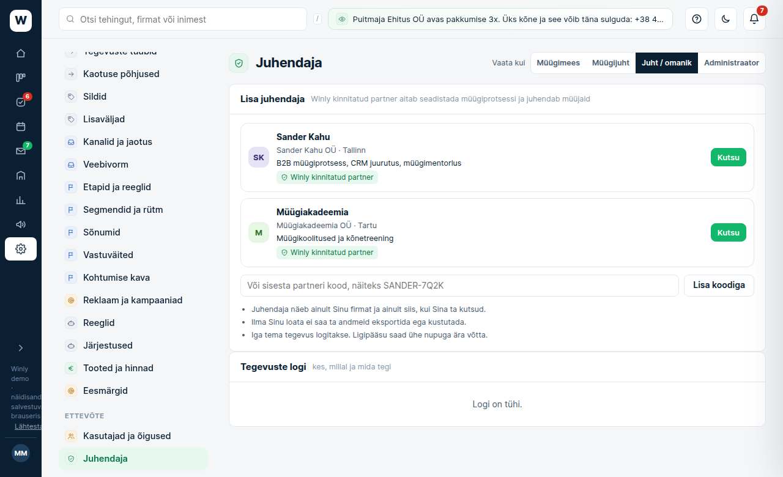Open the help question mark icon

tap(696, 19)
